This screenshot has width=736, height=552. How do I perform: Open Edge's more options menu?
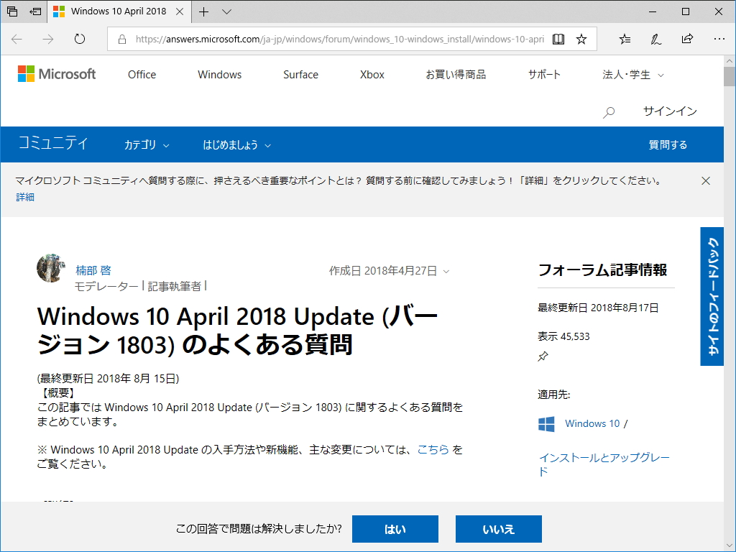(x=718, y=39)
